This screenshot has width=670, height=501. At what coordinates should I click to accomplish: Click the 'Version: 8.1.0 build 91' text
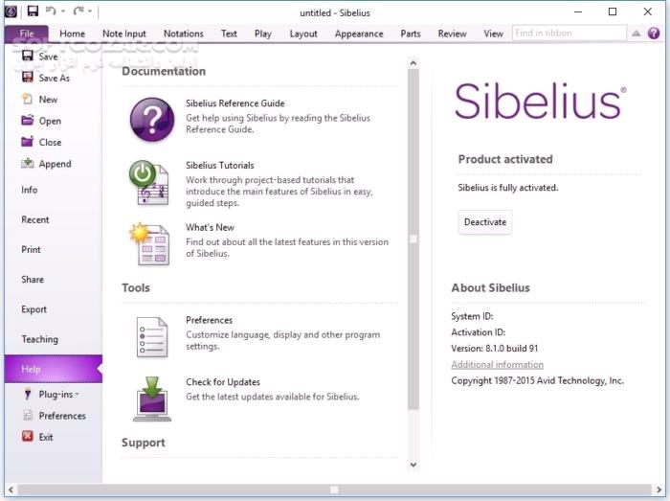coord(495,349)
